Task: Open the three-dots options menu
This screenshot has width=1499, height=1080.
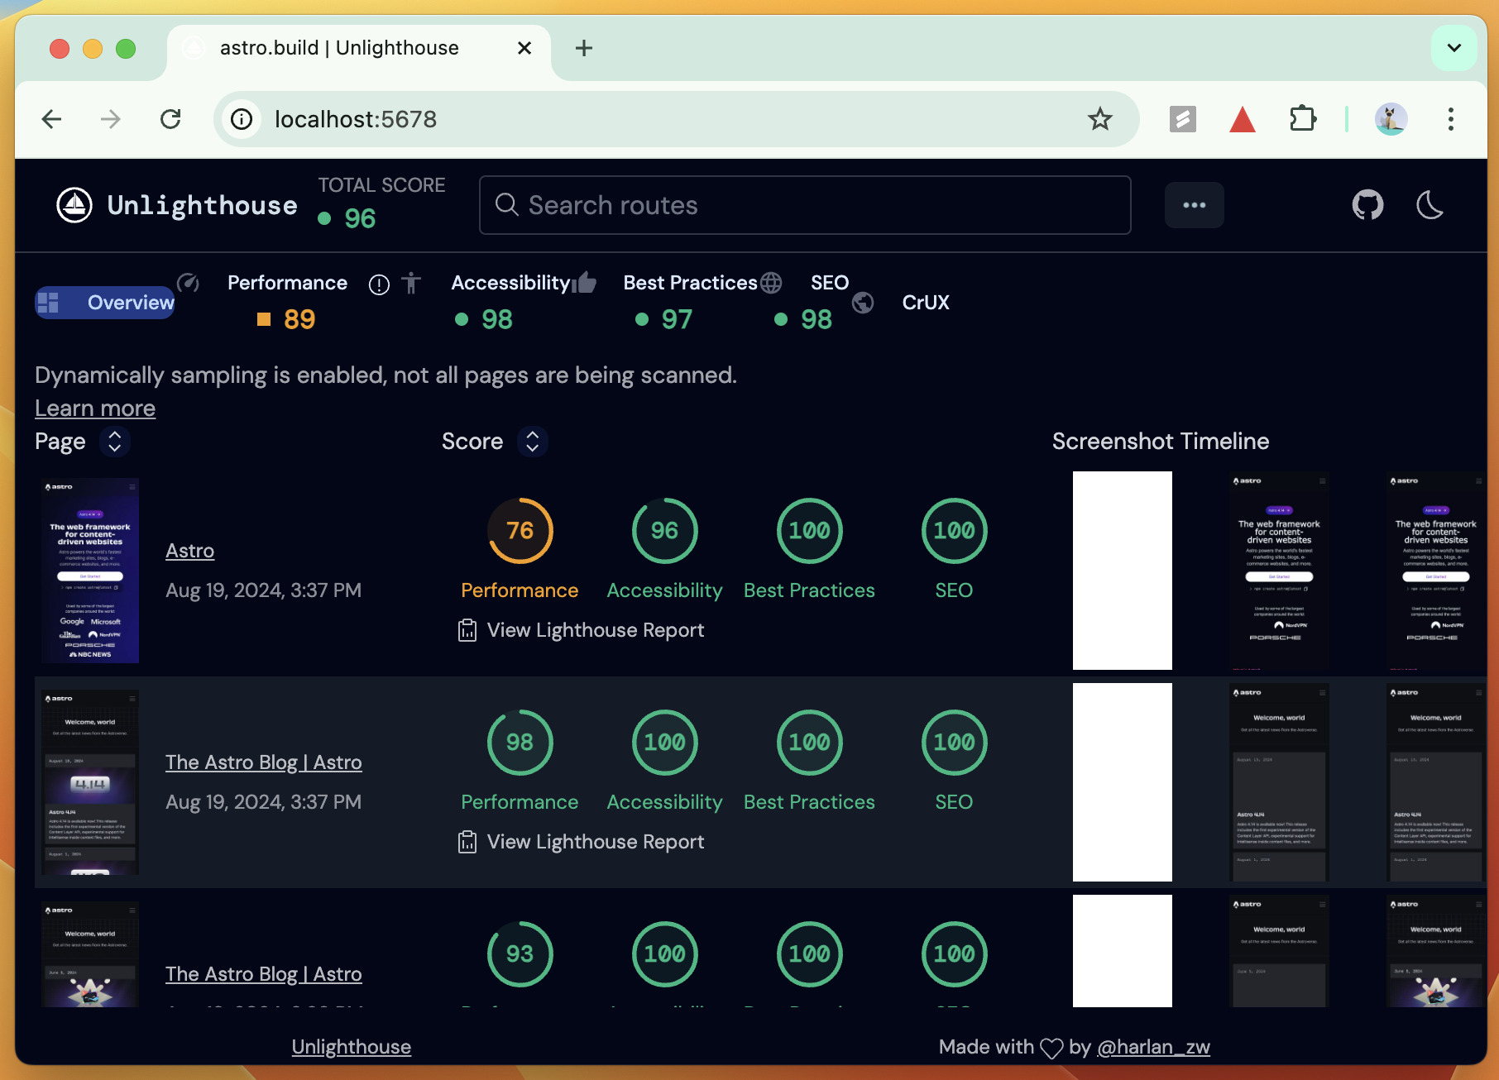Action: [x=1194, y=205]
